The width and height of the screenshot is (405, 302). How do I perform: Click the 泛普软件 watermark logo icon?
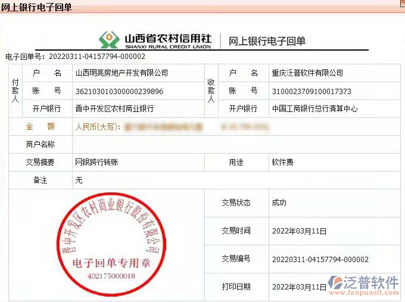pyautogui.click(x=337, y=282)
